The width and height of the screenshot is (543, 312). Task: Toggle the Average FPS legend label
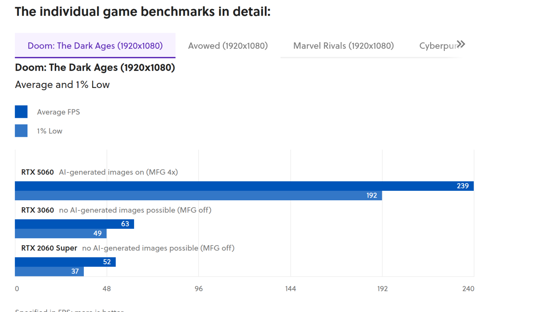(58, 112)
